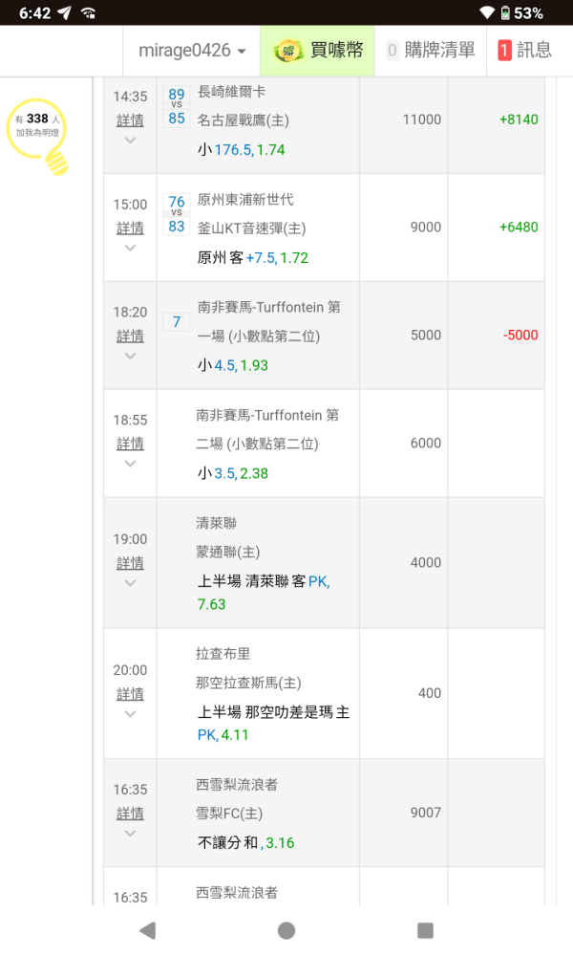Screen dimensions: 573x956
Task: Expand the 18:55 horse race row chevron
Action: point(130,464)
